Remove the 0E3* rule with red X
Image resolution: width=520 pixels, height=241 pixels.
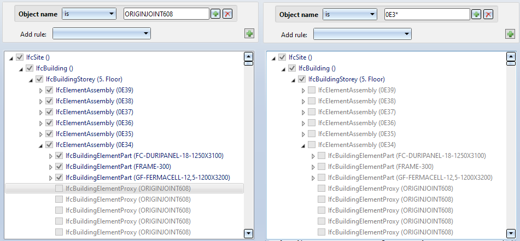coord(488,14)
